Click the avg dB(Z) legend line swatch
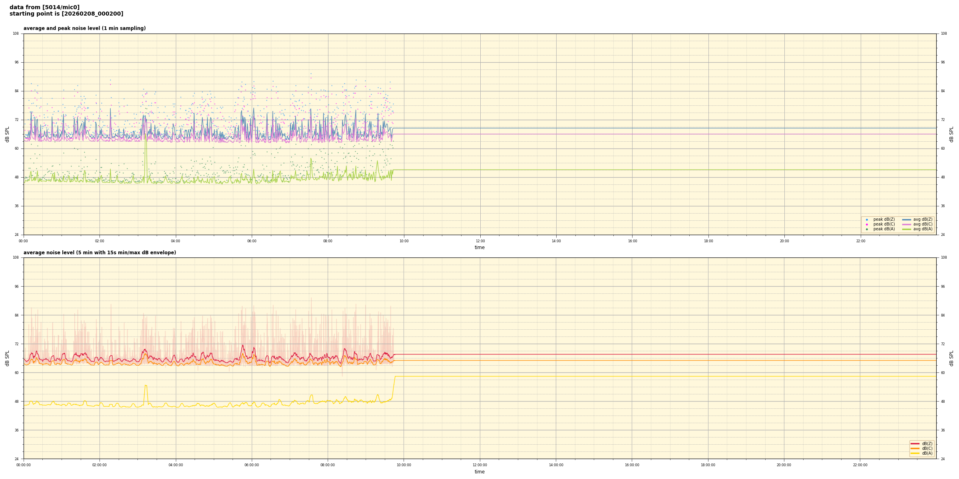 pos(907,220)
